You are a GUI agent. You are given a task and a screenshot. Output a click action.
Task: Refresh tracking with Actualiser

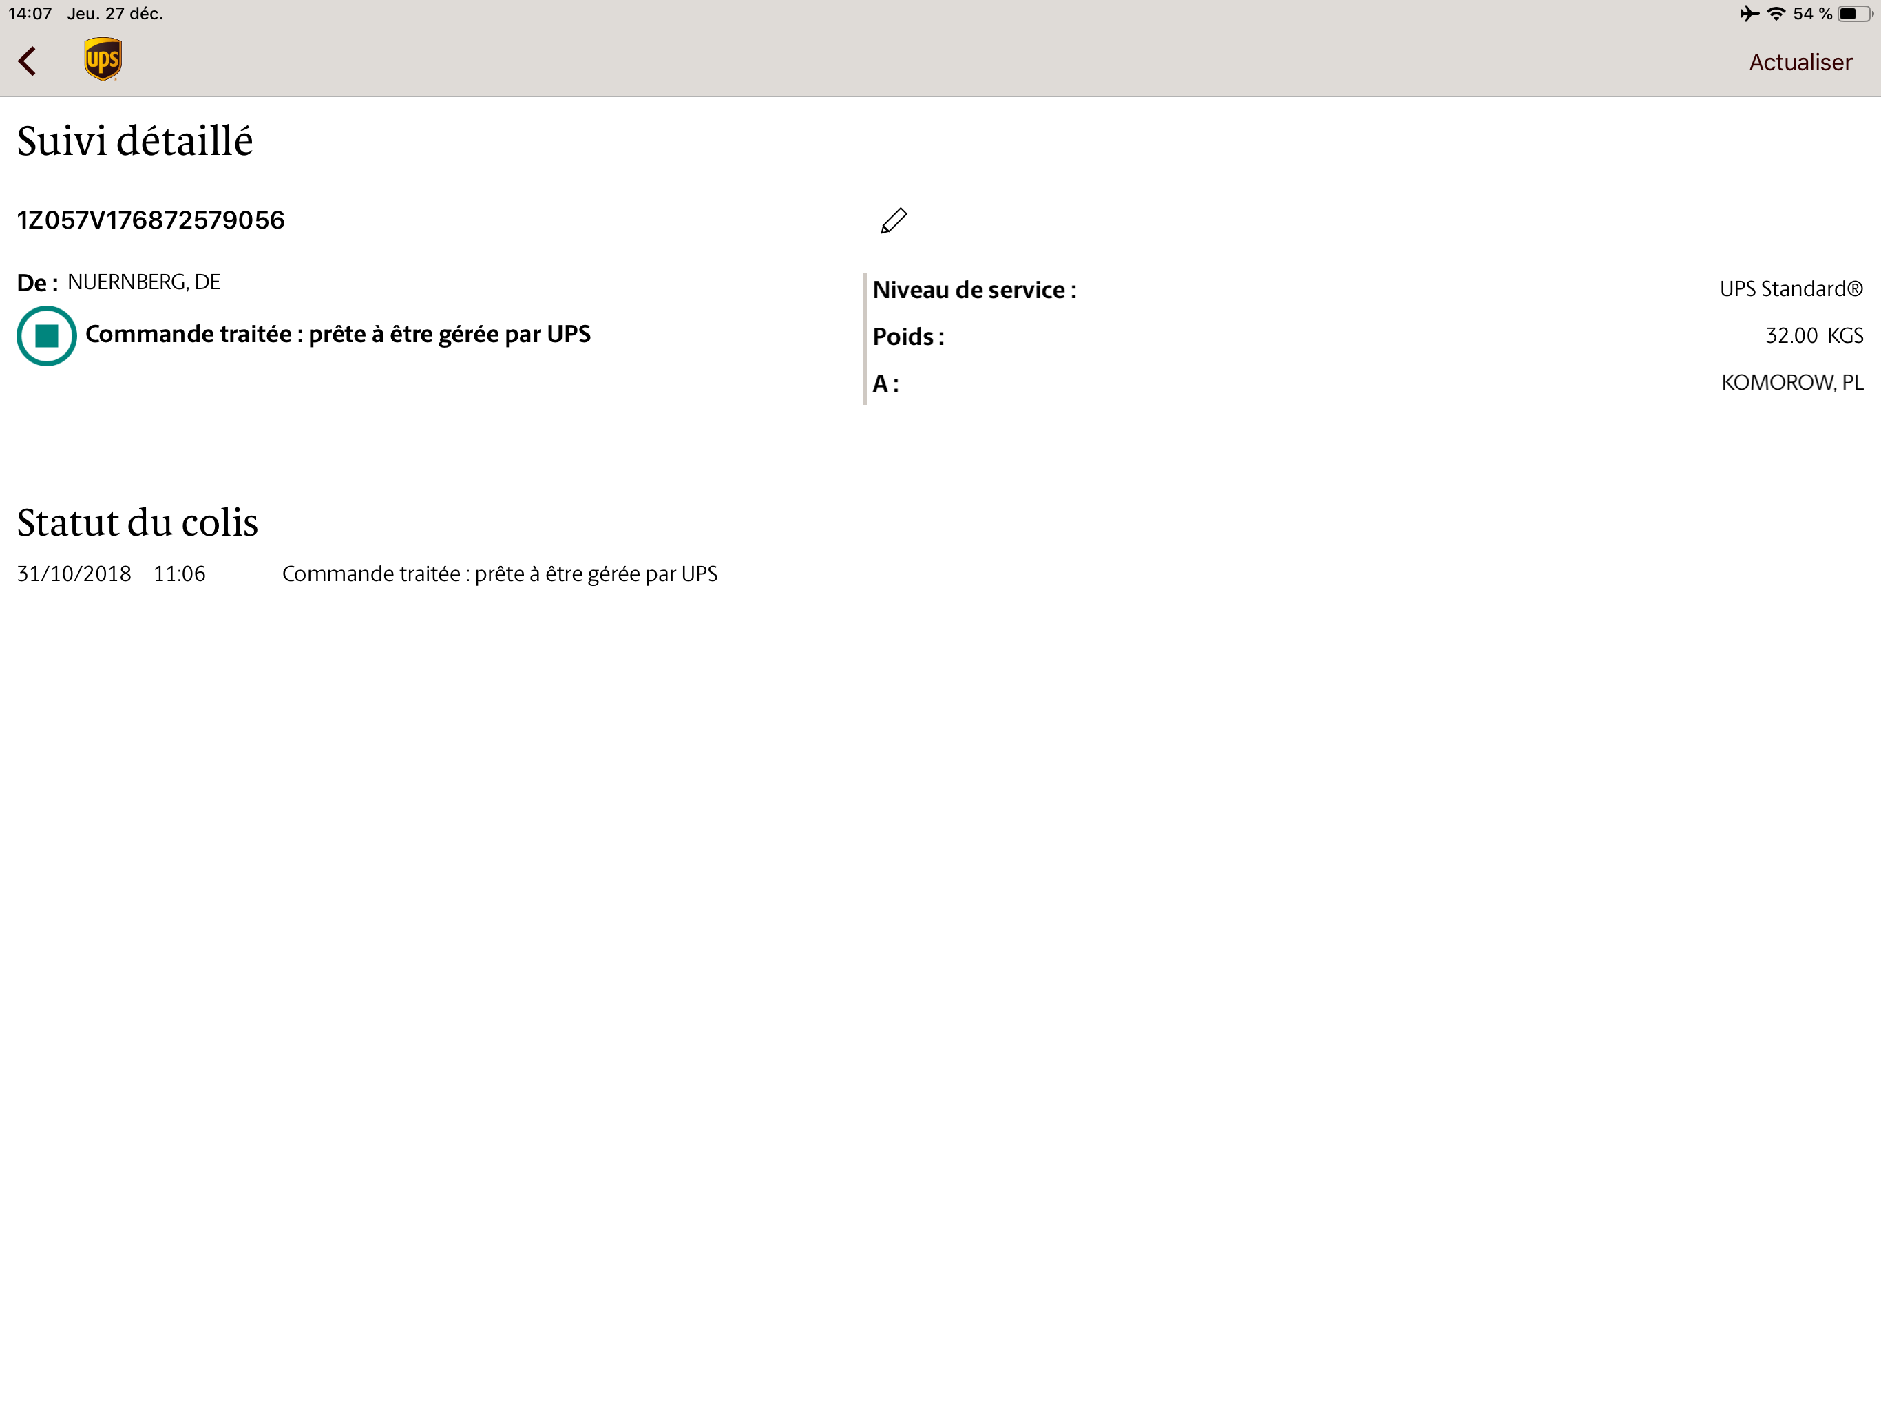(1800, 62)
